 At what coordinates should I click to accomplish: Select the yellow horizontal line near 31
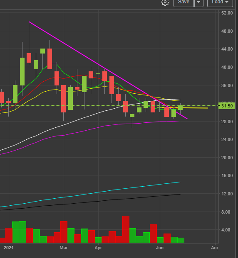coord(183,108)
